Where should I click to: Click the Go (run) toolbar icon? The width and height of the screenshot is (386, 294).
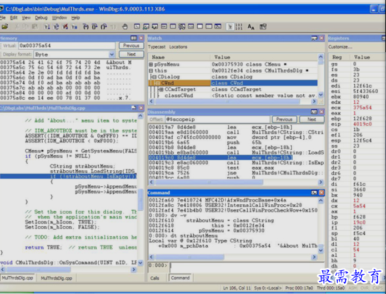coord(47,27)
